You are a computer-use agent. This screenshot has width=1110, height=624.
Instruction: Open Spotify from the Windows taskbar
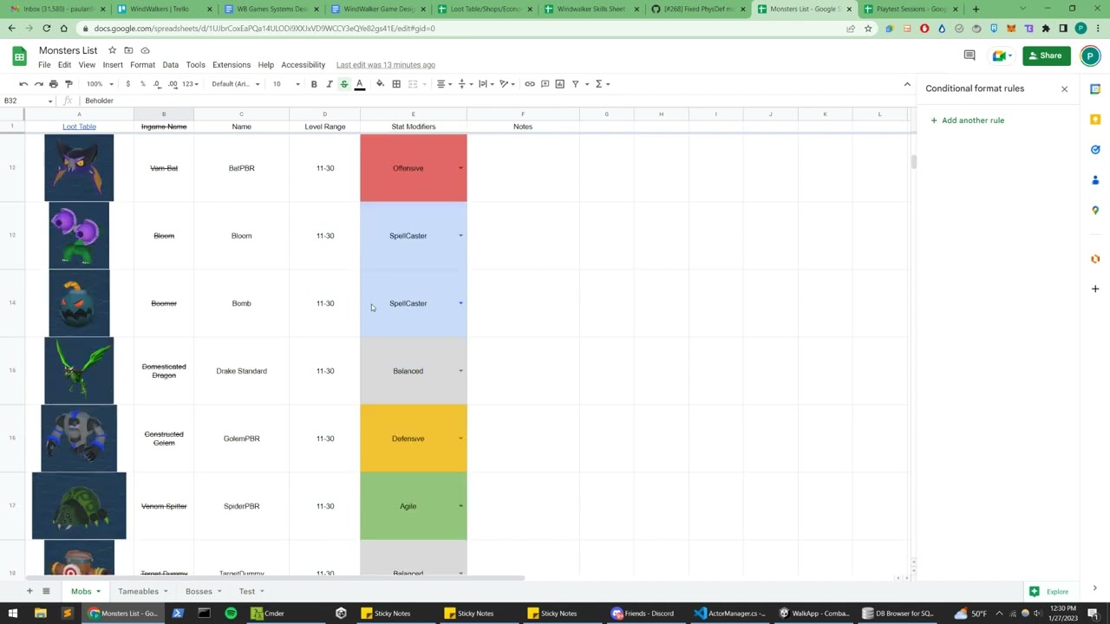[231, 613]
